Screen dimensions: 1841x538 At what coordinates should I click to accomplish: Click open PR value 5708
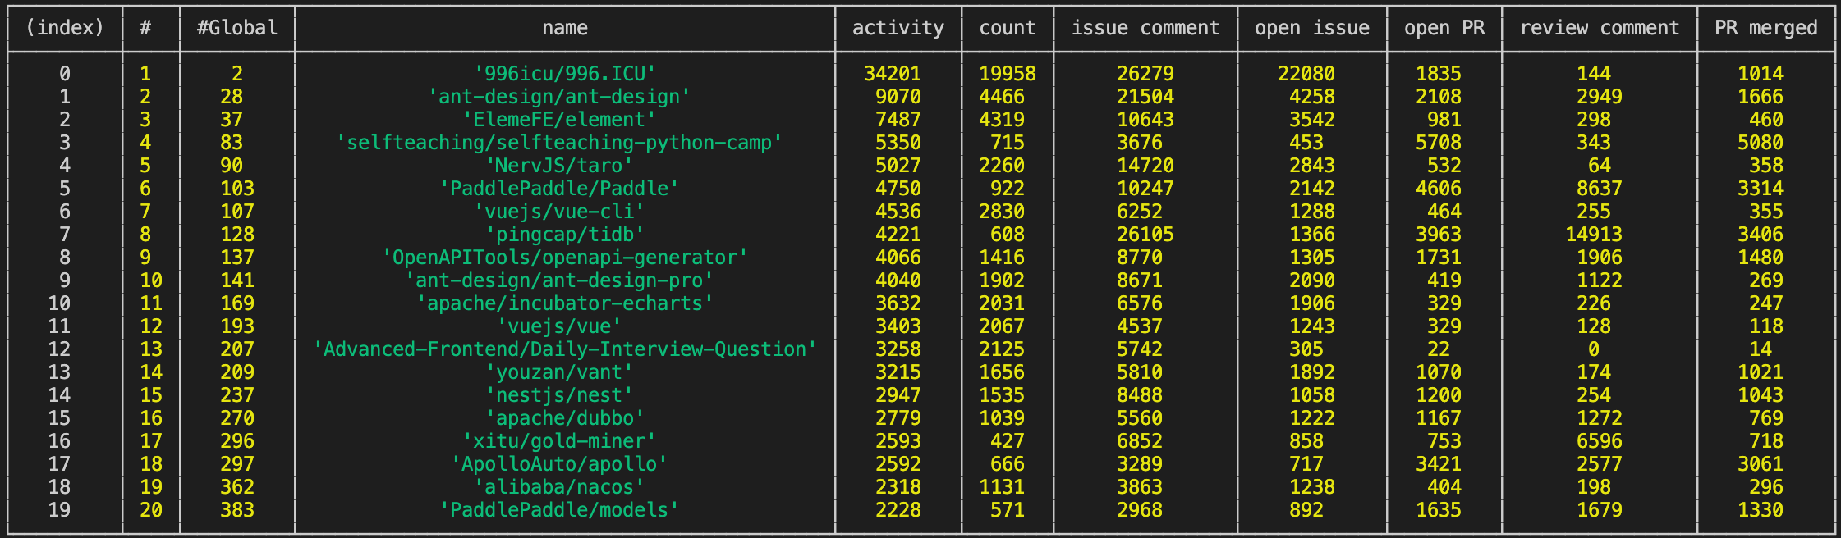(x=1438, y=143)
